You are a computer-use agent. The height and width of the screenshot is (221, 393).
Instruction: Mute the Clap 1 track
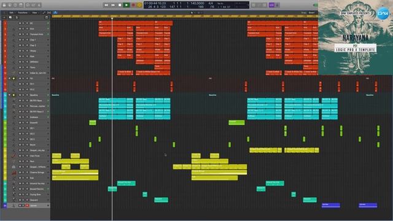(x=20, y=40)
